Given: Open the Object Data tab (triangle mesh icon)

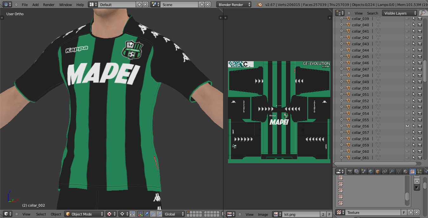Looking at the screenshot, I should pos(399,171).
